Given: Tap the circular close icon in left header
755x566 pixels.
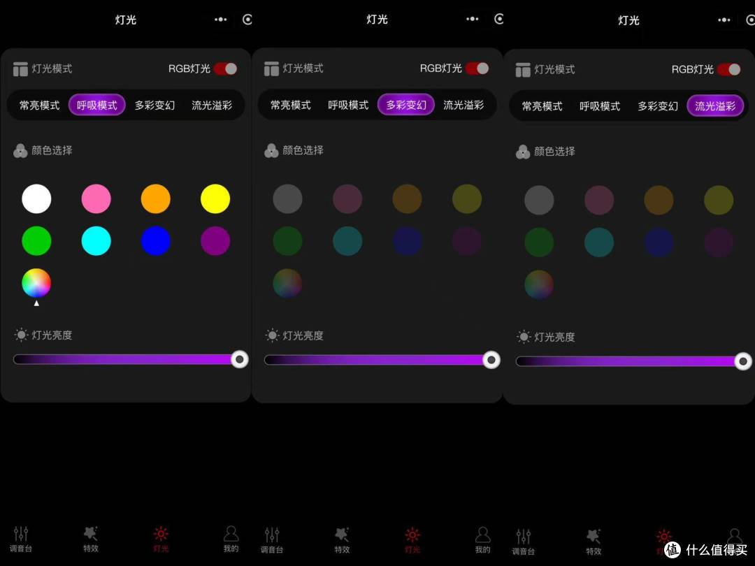Looking at the screenshot, I should (247, 20).
